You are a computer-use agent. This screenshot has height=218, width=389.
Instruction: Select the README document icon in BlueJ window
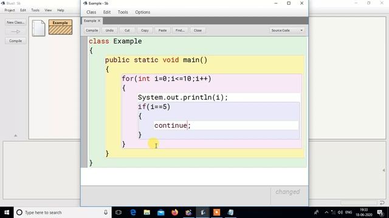tap(38, 28)
